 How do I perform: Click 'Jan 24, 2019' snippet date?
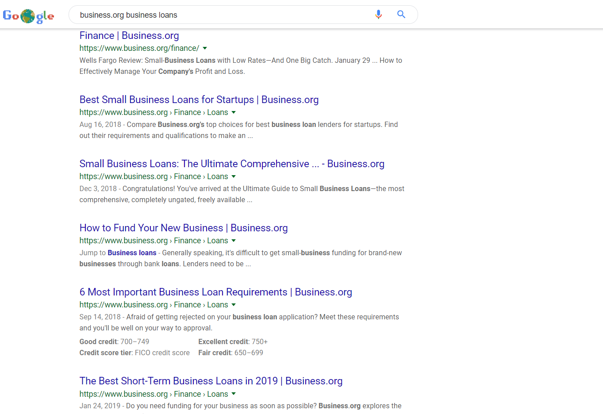pyautogui.click(x=100, y=406)
